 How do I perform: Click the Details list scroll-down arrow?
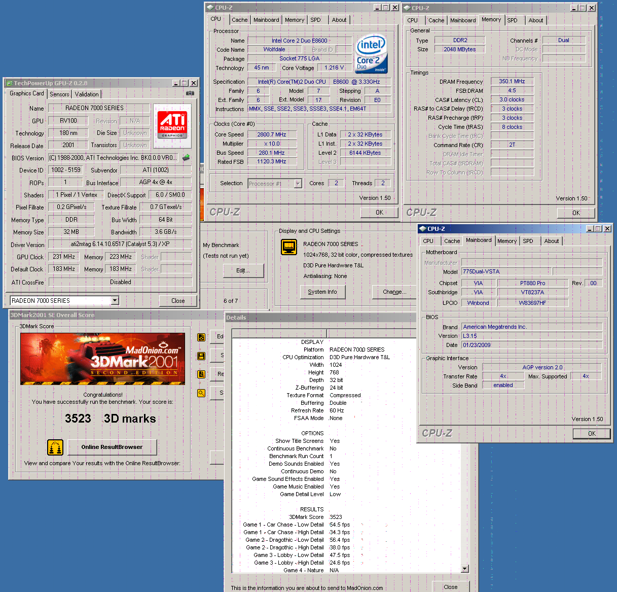point(465,569)
